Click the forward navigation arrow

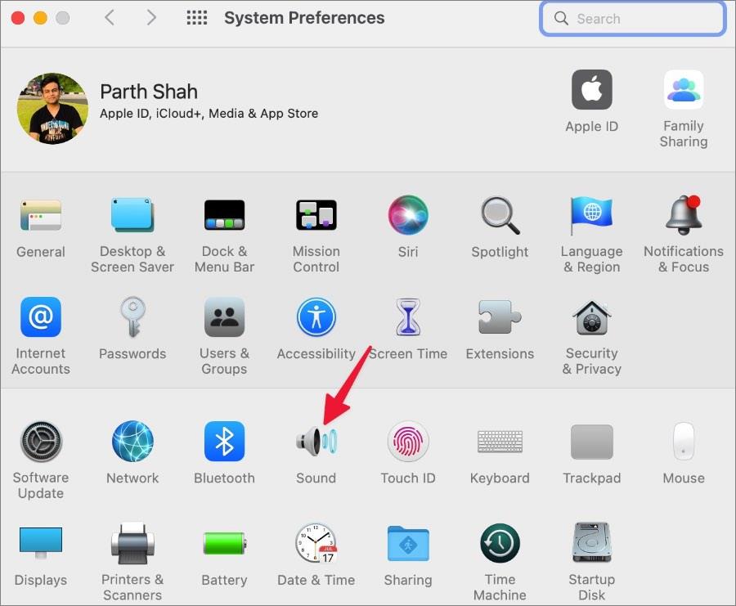click(x=151, y=18)
